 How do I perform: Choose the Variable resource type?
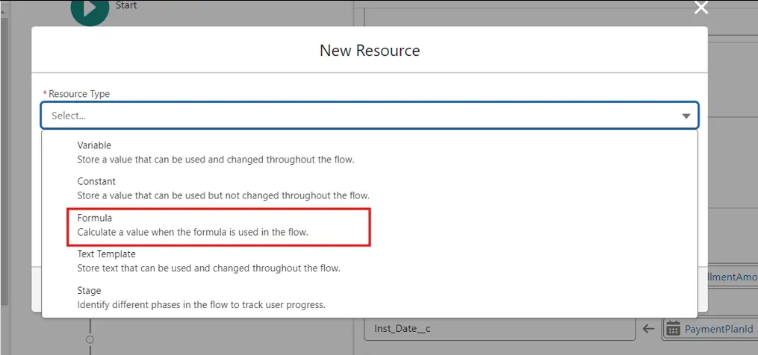point(94,145)
